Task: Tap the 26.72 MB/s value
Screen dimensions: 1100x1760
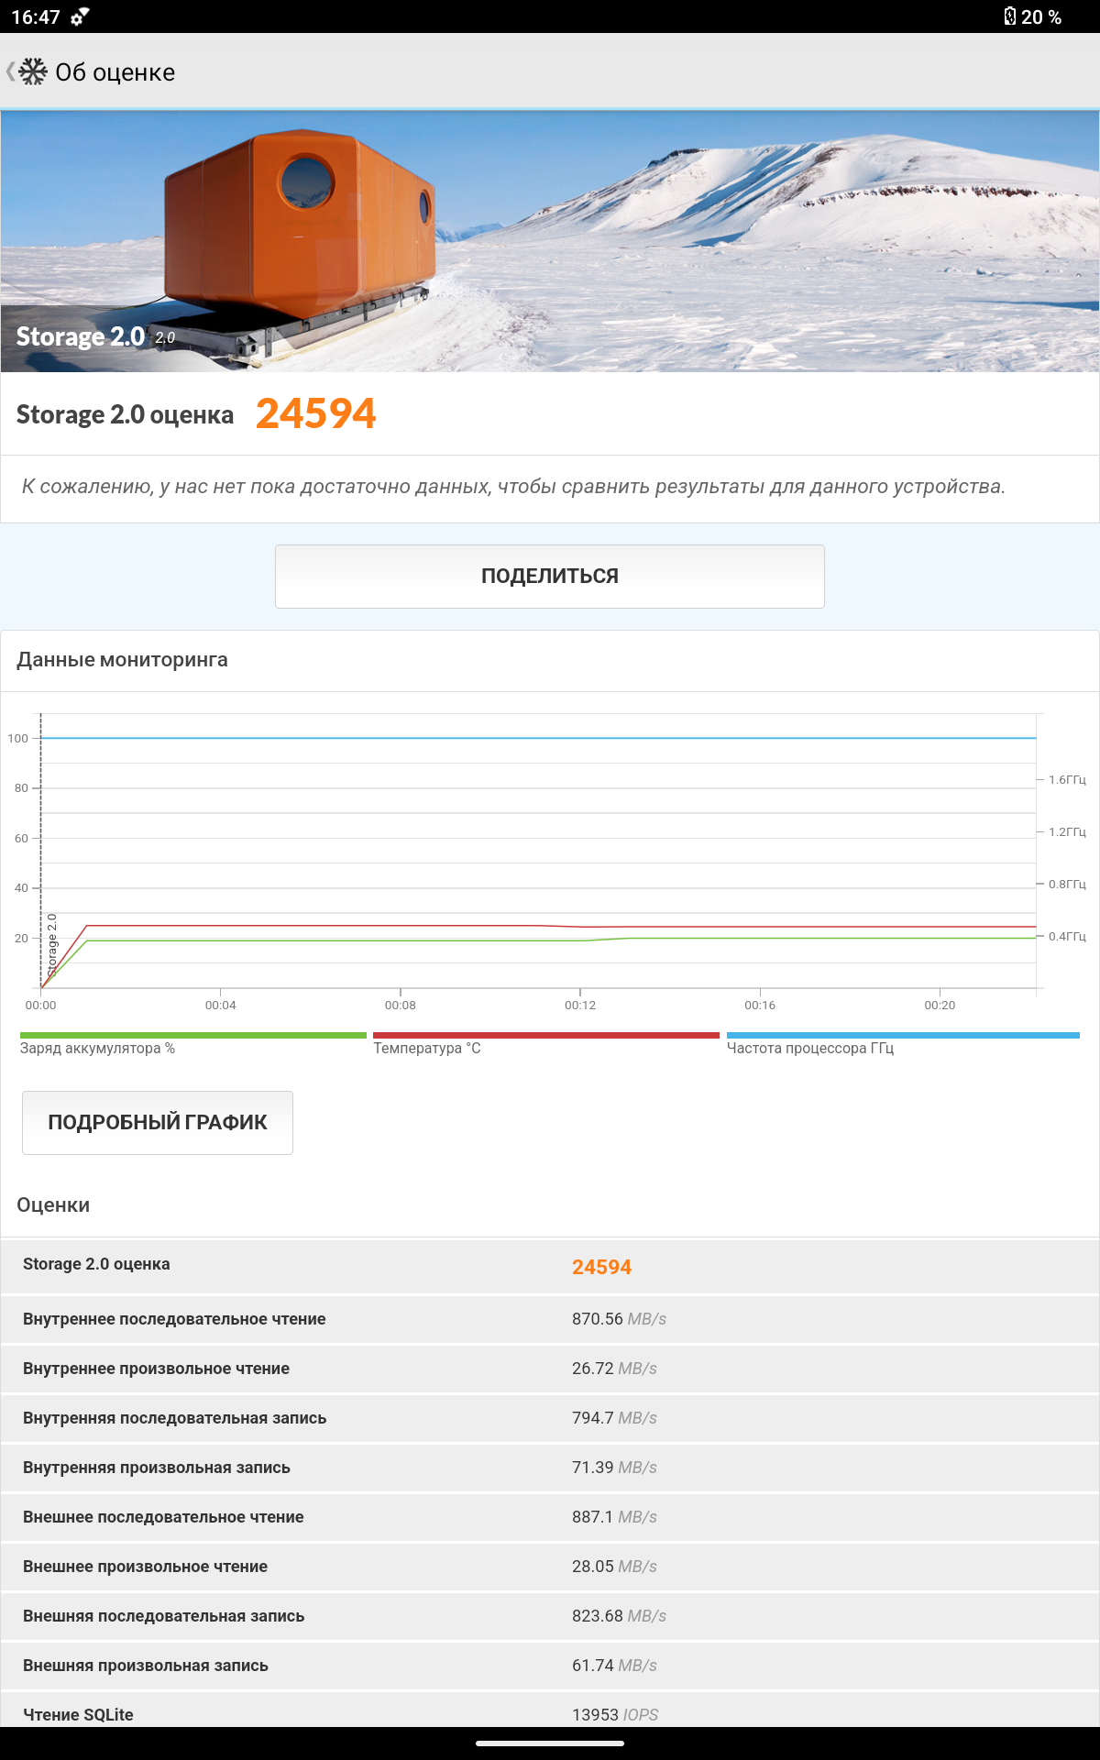Action: click(614, 1369)
